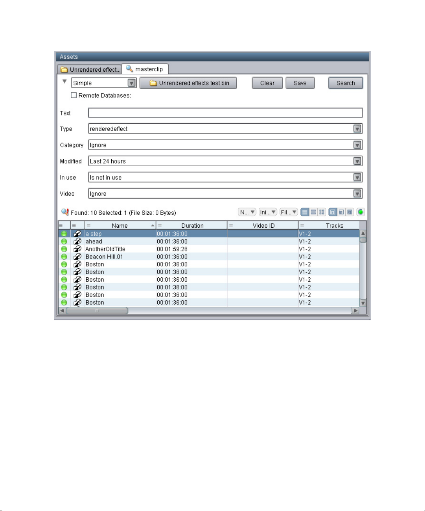This screenshot has width=425, height=511.
Task: Open the In use dropdown
Action: click(x=225, y=177)
